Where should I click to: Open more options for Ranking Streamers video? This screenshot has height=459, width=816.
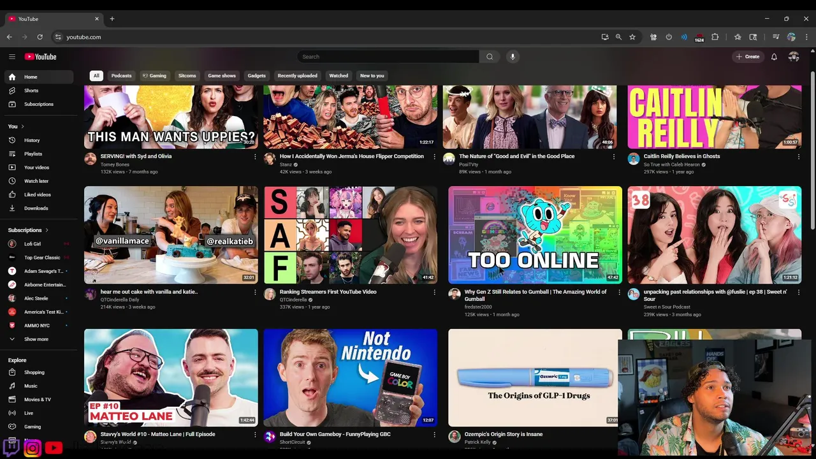435,292
